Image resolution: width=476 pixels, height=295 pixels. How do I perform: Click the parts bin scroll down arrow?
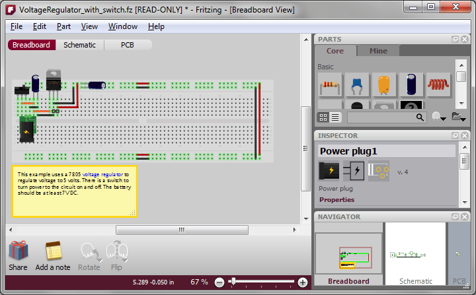click(461, 103)
